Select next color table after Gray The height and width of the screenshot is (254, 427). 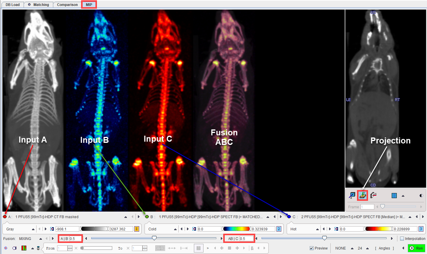45,229
